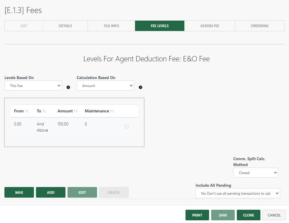Open the Comm. Split Calc. Method dropdown
The height and width of the screenshot is (223, 289).
point(255,172)
